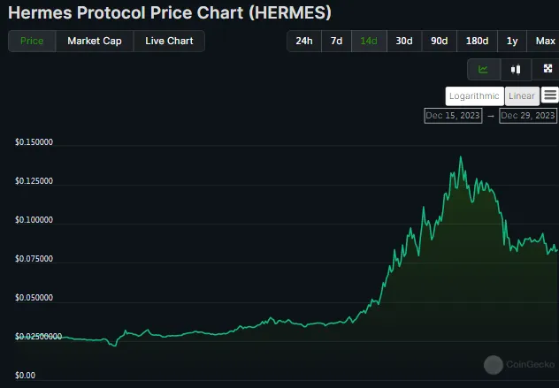Set time range to 7d
This screenshot has height=388, width=559.
pos(336,41)
